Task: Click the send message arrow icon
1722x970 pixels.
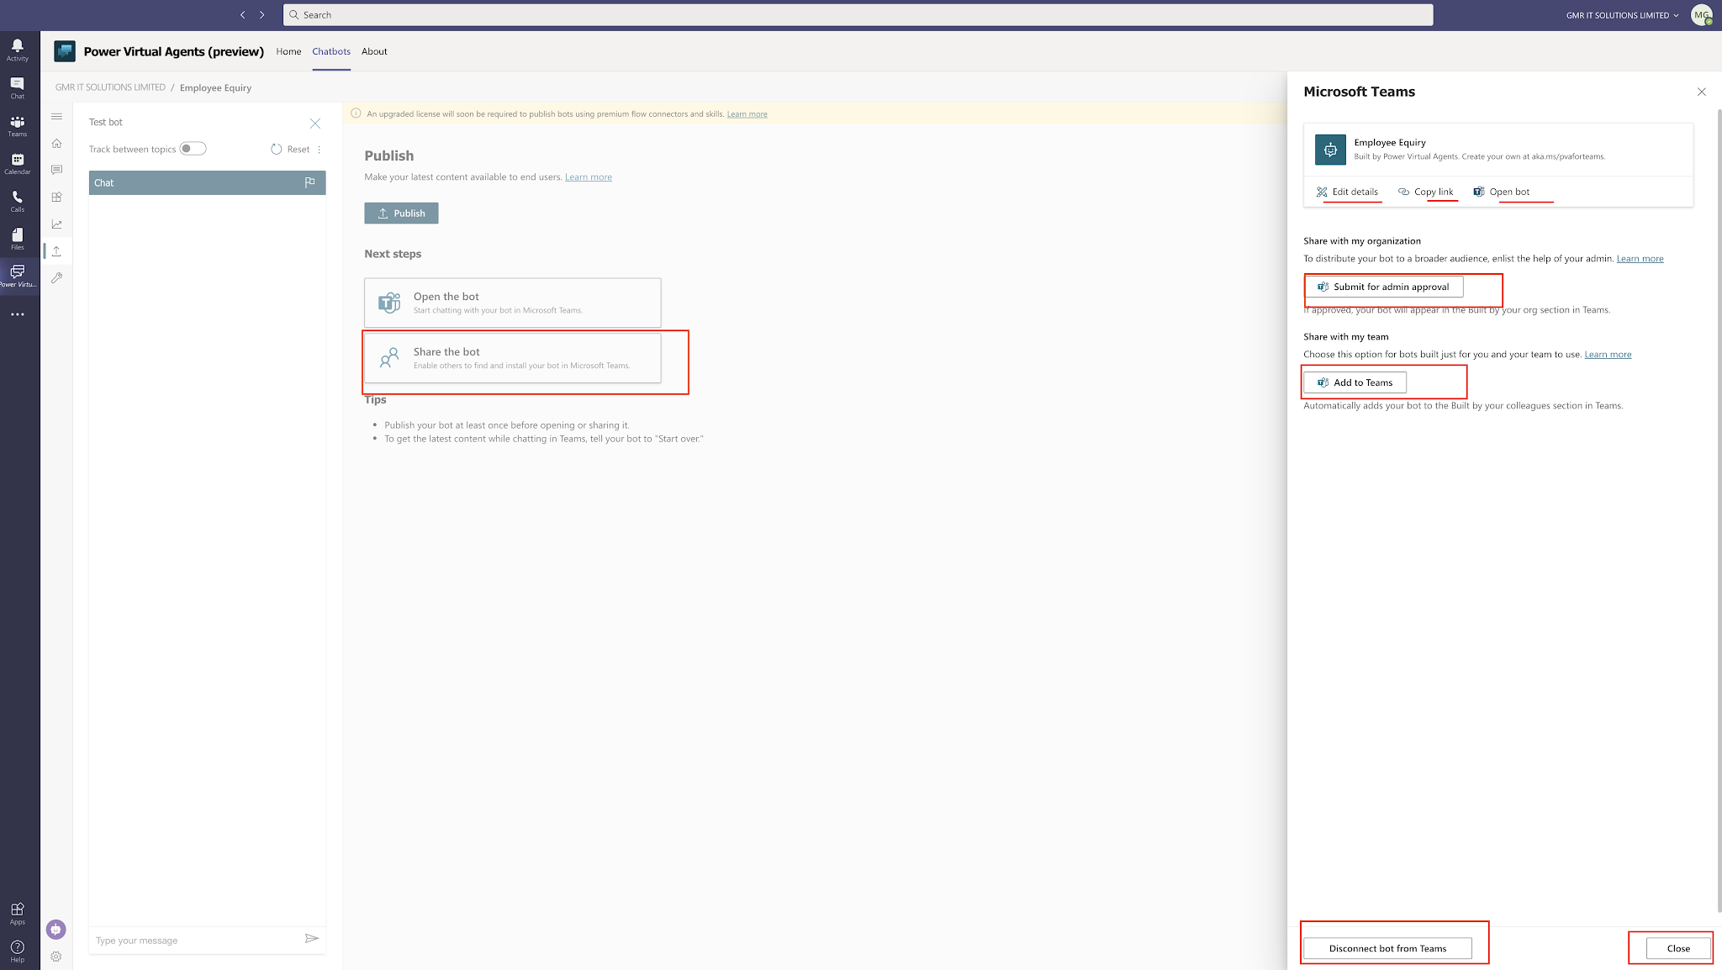Action: click(311, 939)
